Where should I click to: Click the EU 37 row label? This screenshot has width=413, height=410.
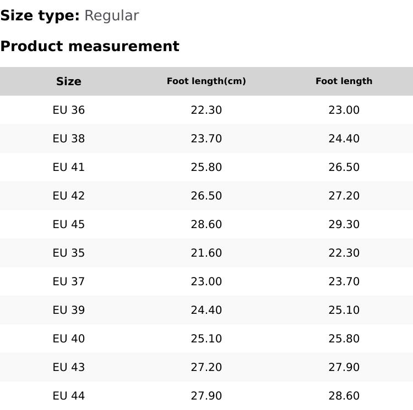pos(69,281)
